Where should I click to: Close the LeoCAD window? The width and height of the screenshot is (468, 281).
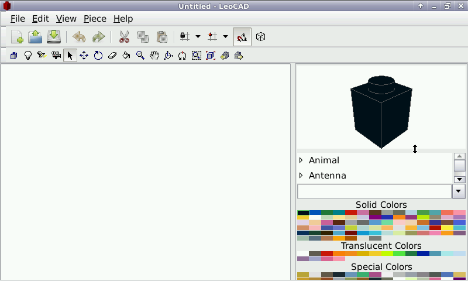461,6
